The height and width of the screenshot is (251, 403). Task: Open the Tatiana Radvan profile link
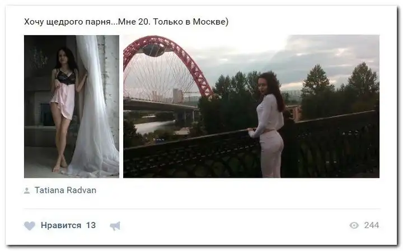(x=65, y=190)
